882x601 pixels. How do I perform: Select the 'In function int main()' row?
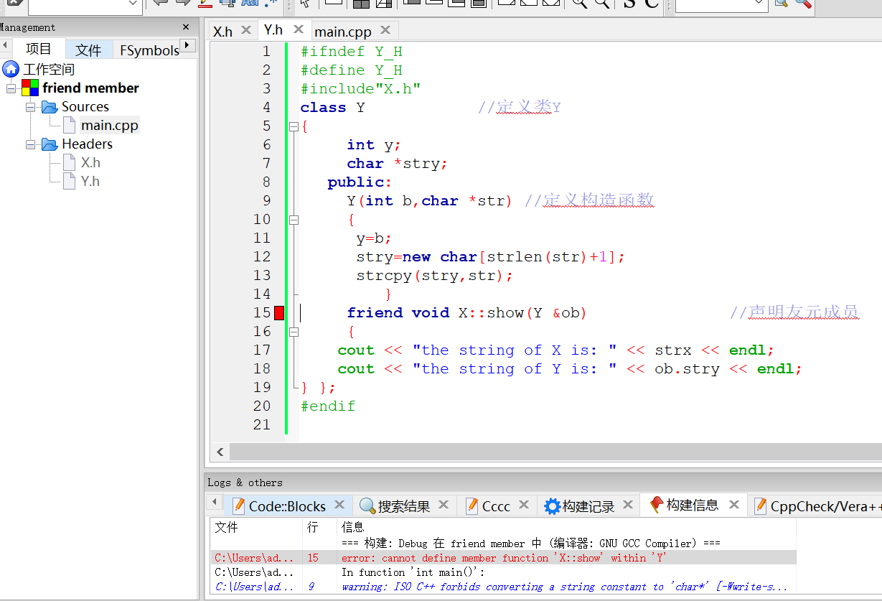coord(503,572)
